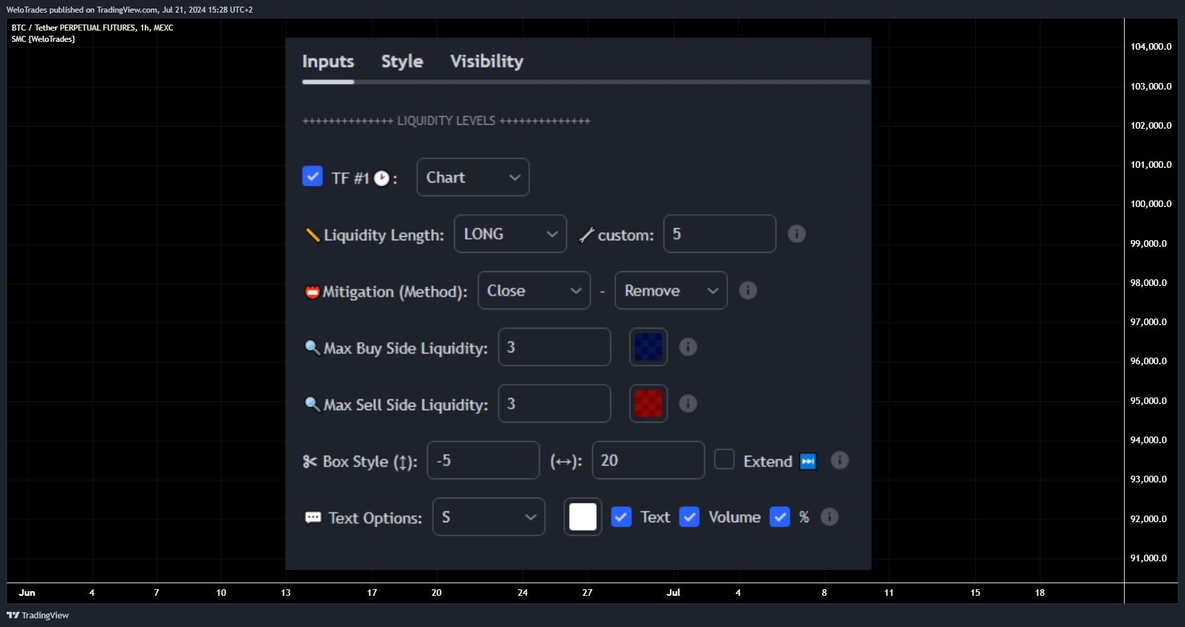Click the info icon for Buy Side Liquidity

click(x=688, y=347)
